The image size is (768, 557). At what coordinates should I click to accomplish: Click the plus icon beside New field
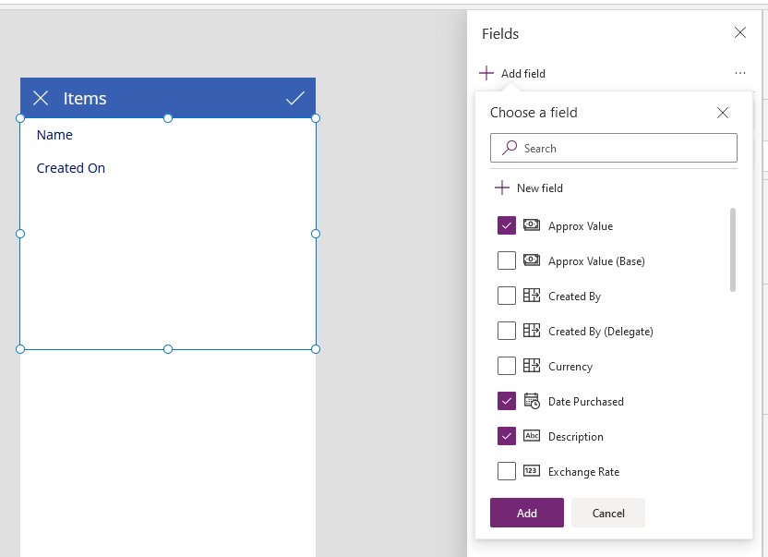(502, 188)
